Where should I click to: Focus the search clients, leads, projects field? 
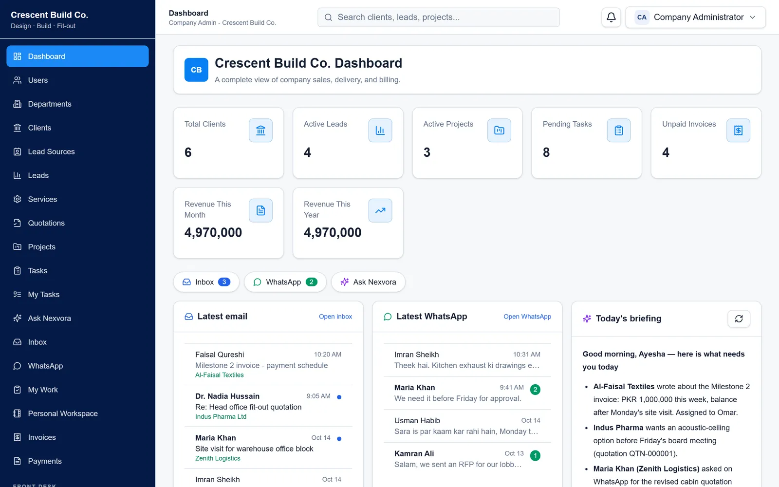(439, 18)
